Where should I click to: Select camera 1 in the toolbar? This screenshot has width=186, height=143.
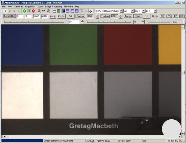point(5,11)
